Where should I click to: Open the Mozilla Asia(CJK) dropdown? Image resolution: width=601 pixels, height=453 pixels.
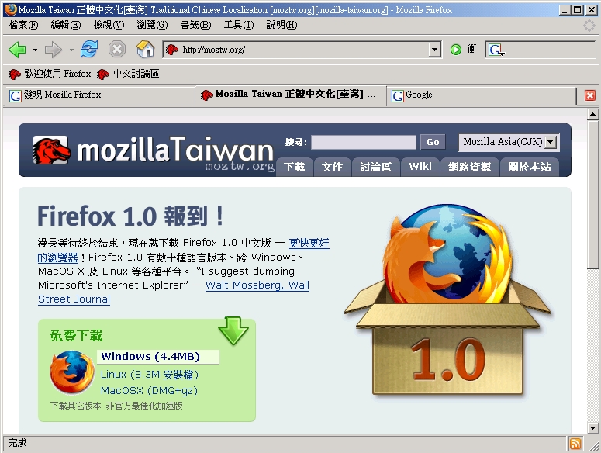[x=509, y=142]
